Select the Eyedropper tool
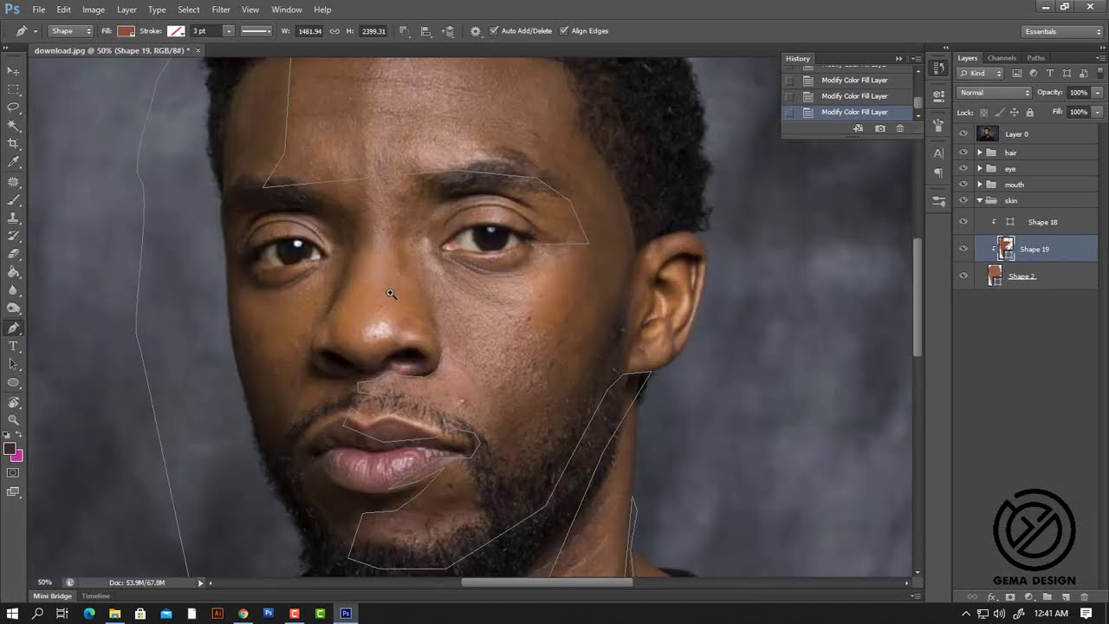Image resolution: width=1109 pixels, height=624 pixels. (x=13, y=162)
